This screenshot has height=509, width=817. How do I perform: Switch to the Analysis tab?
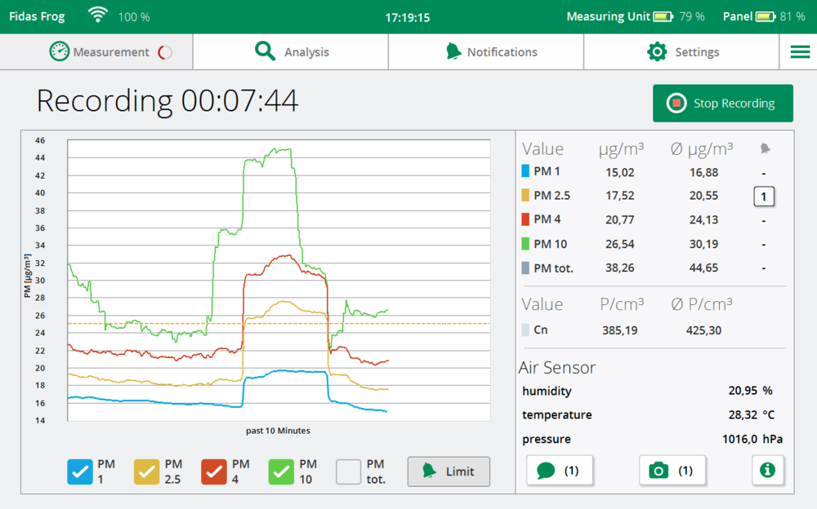(291, 52)
